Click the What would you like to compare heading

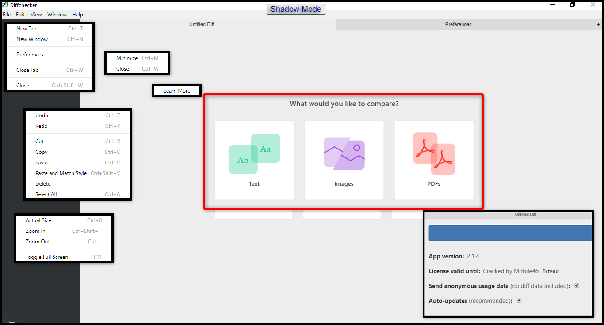point(344,104)
